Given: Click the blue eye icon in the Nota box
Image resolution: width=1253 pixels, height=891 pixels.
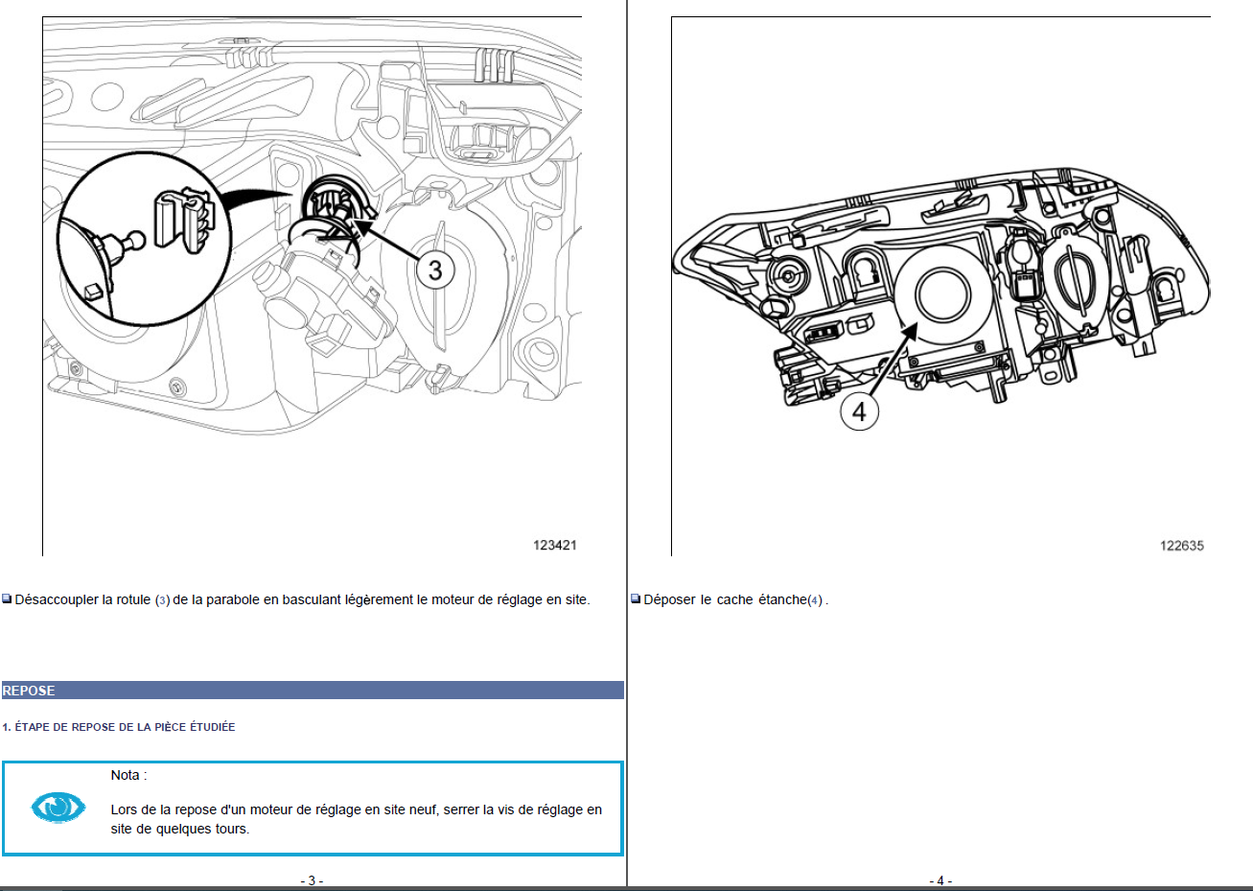Looking at the screenshot, I should click(58, 807).
